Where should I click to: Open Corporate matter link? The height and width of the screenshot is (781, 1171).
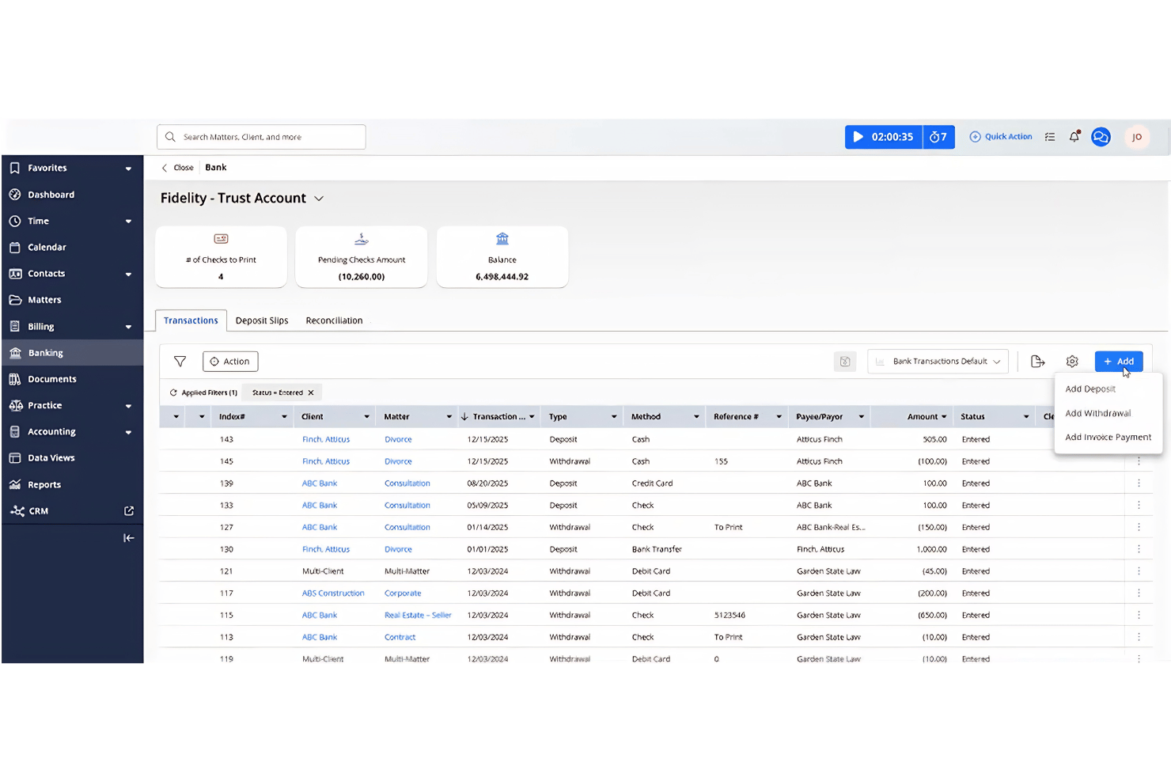[x=403, y=593]
